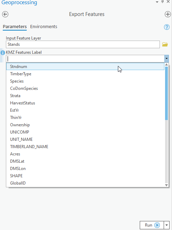Open the Geoprocessing pane options arrow
Viewport: 172px width, 230px height.
pyautogui.click(x=157, y=2)
